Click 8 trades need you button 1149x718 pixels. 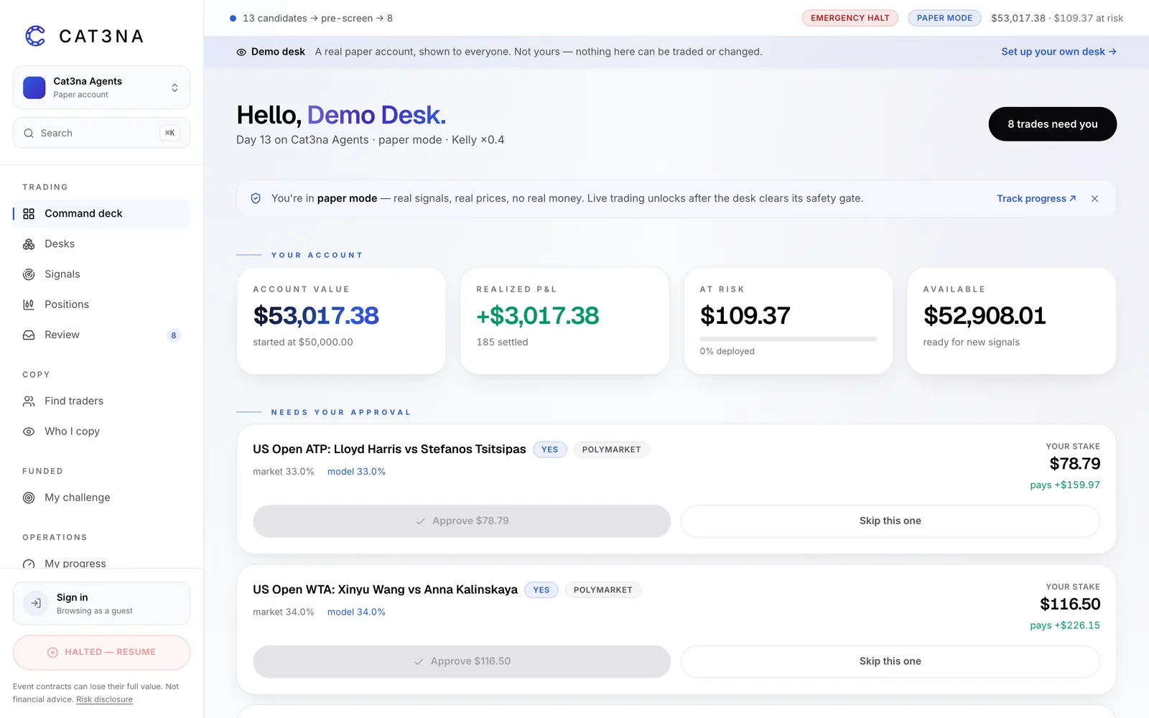(1052, 124)
